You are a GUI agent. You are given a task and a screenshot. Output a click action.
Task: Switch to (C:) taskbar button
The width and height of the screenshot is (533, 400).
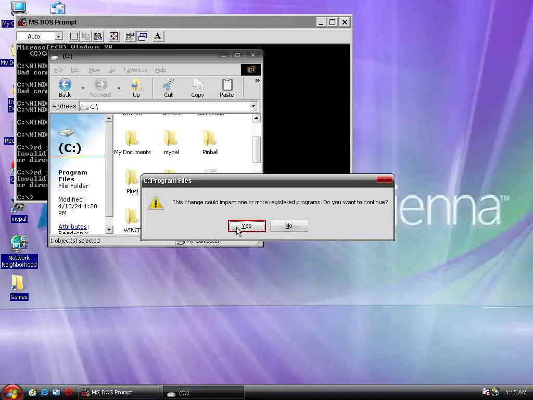(204, 393)
